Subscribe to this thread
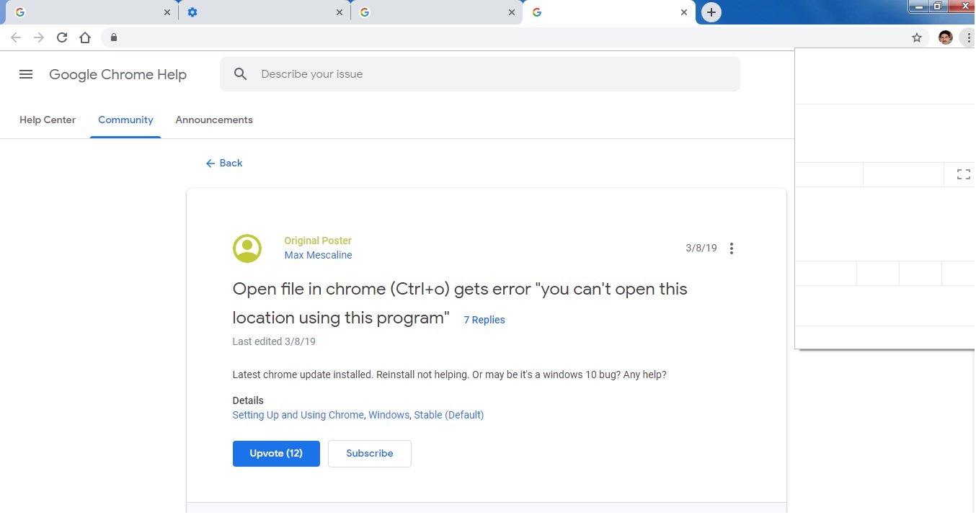This screenshot has height=520, width=976. click(370, 454)
